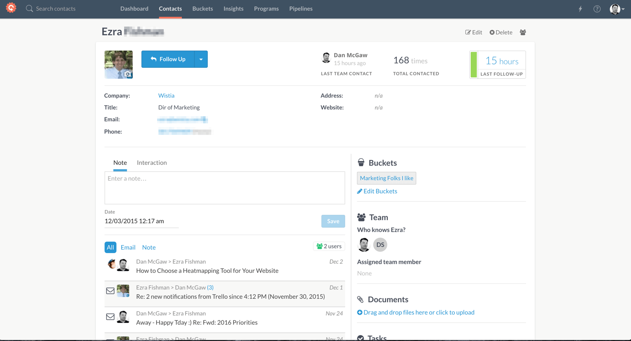631x341 pixels.
Task: Click envelope icon on Trello notifications email
Action: [110, 291]
